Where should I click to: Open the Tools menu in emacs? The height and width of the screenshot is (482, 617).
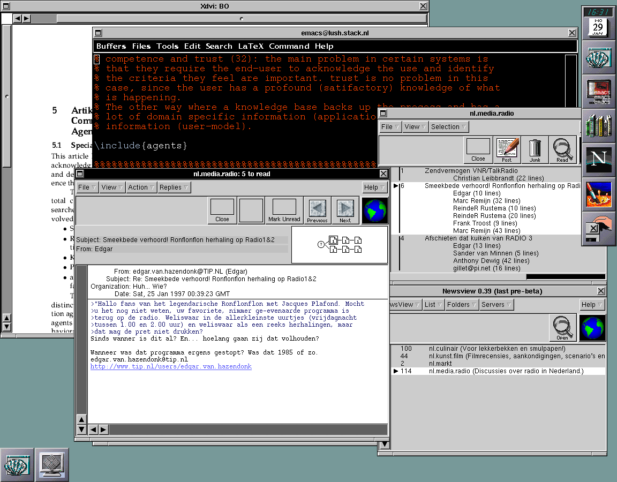point(167,46)
